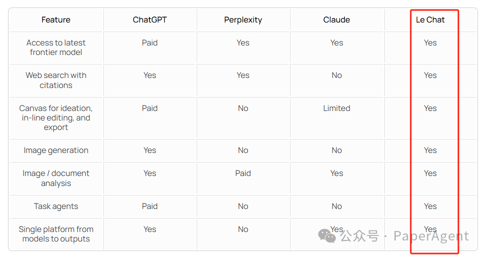484x255 pixels.
Task: Click the 'Canvas for ideation' row label
Action: 56,117
